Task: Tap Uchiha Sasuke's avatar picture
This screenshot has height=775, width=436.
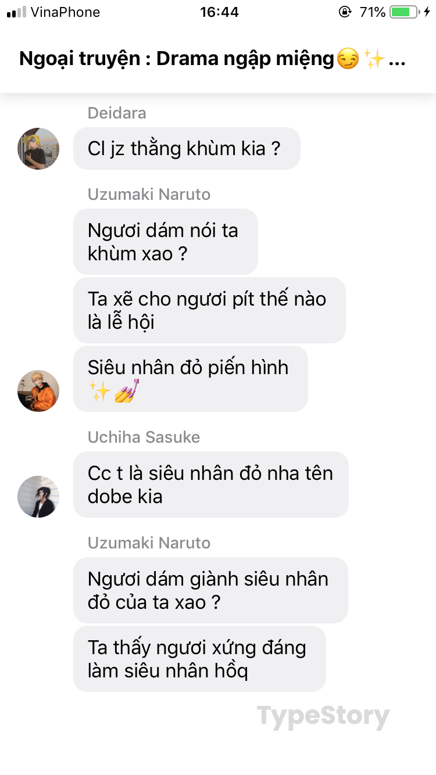Action: [x=38, y=497]
